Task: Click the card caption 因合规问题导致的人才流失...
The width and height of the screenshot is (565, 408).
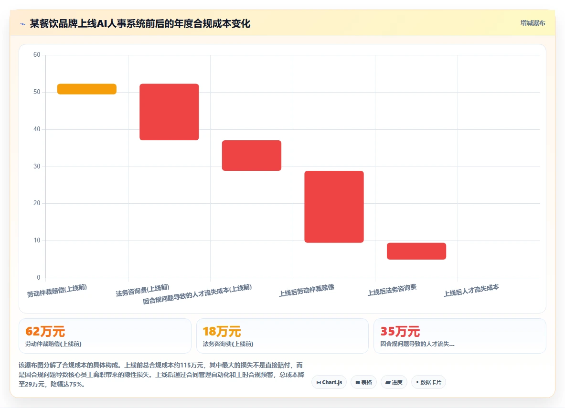Action: (417, 344)
